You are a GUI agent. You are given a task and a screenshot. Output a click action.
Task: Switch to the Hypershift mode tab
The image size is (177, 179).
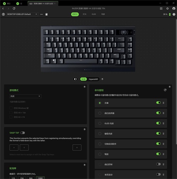coord(93,79)
